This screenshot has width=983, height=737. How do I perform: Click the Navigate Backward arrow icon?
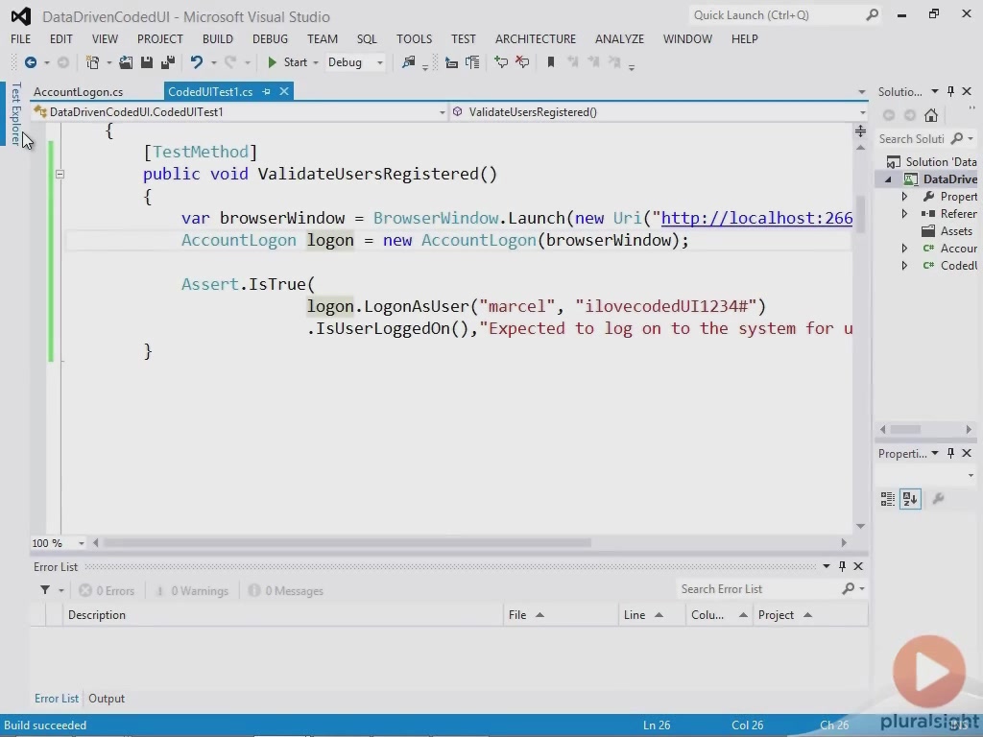point(30,62)
